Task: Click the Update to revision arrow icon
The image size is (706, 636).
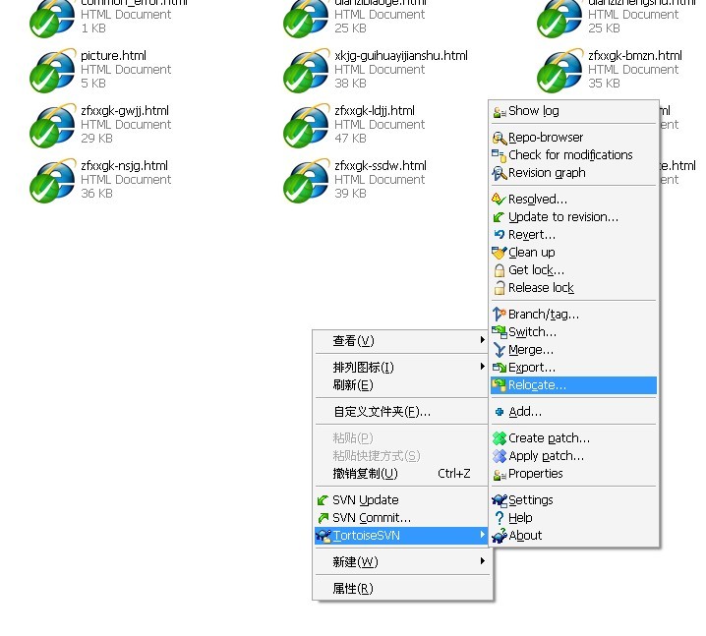Action: (x=499, y=217)
